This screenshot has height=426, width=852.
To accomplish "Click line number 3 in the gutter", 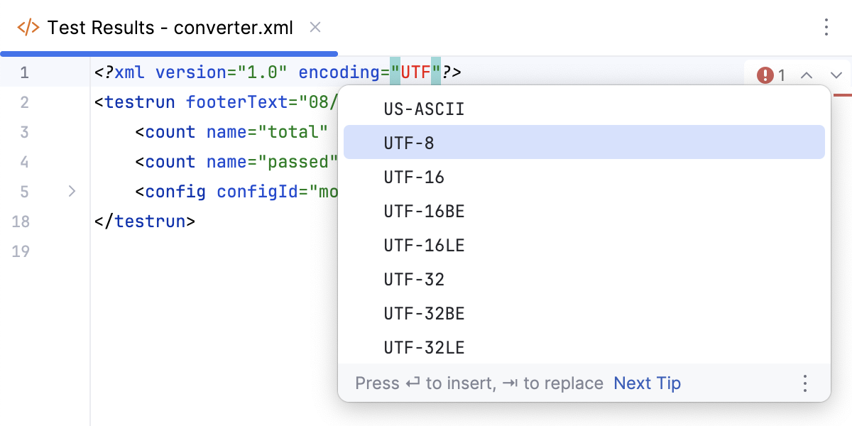I will click(25, 132).
